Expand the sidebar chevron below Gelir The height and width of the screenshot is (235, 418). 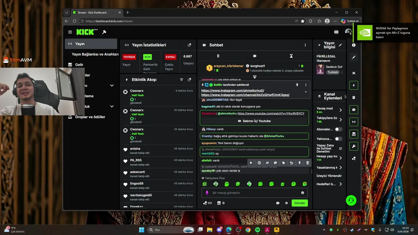112,86
